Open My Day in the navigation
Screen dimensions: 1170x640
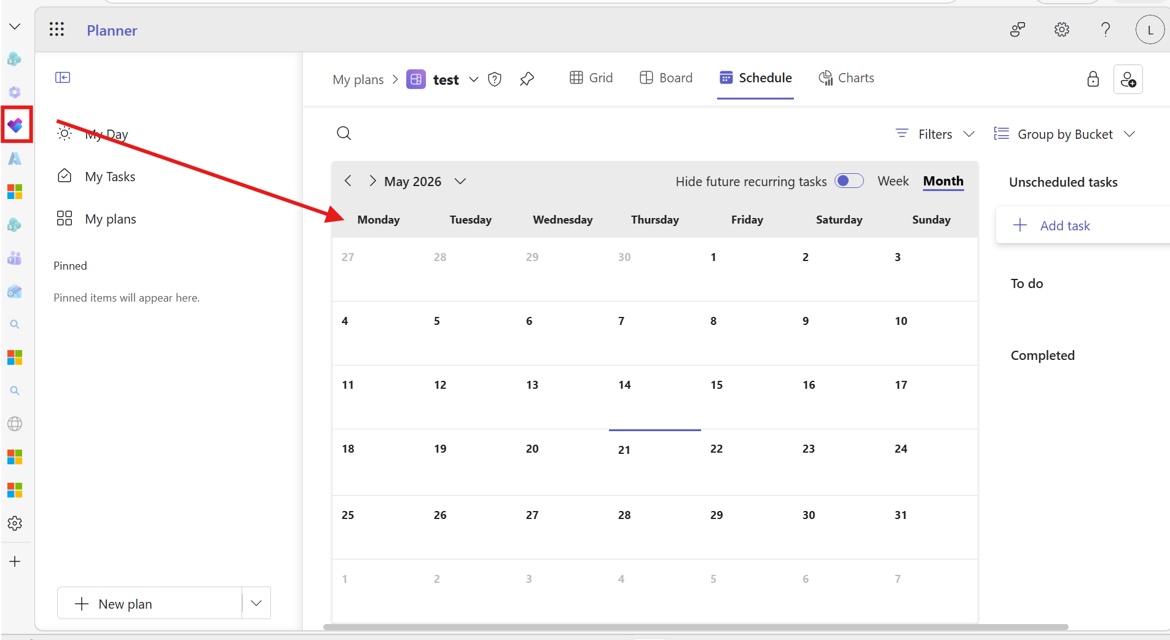(106, 134)
